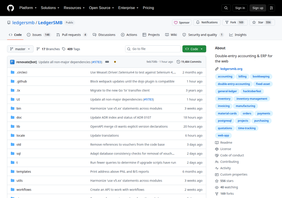Expand the Resources menu
This screenshot has width=282, height=198.
[74, 8]
